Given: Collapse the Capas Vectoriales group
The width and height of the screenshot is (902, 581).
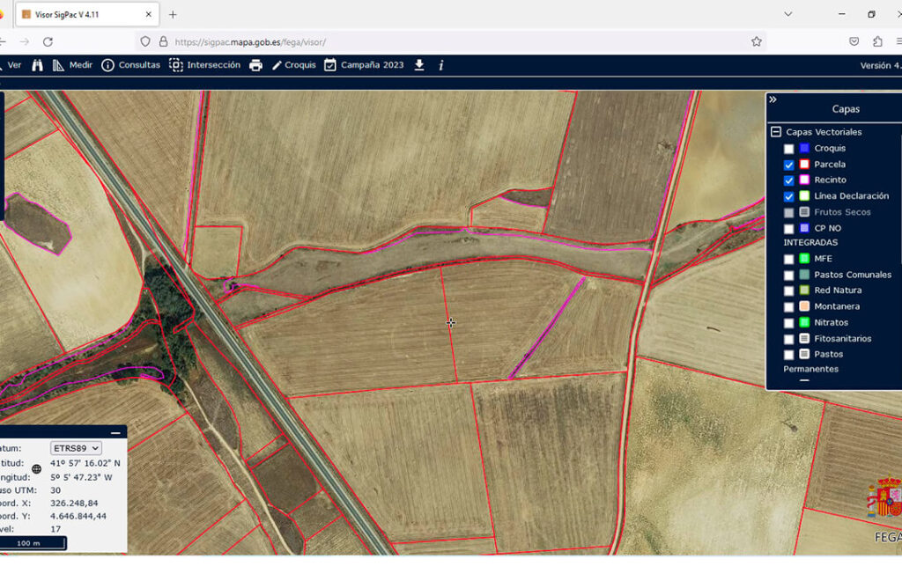Looking at the screenshot, I should (776, 132).
